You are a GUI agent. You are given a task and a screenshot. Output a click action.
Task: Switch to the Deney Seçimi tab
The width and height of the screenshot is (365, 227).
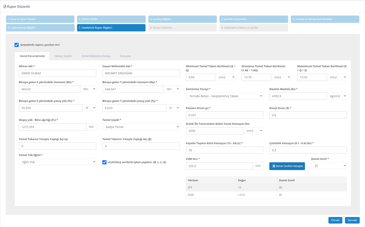click(63, 56)
